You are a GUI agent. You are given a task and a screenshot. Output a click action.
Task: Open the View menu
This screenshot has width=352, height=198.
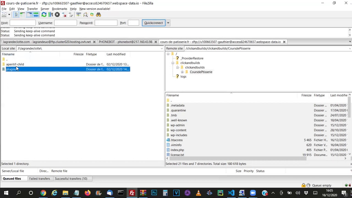21,9
